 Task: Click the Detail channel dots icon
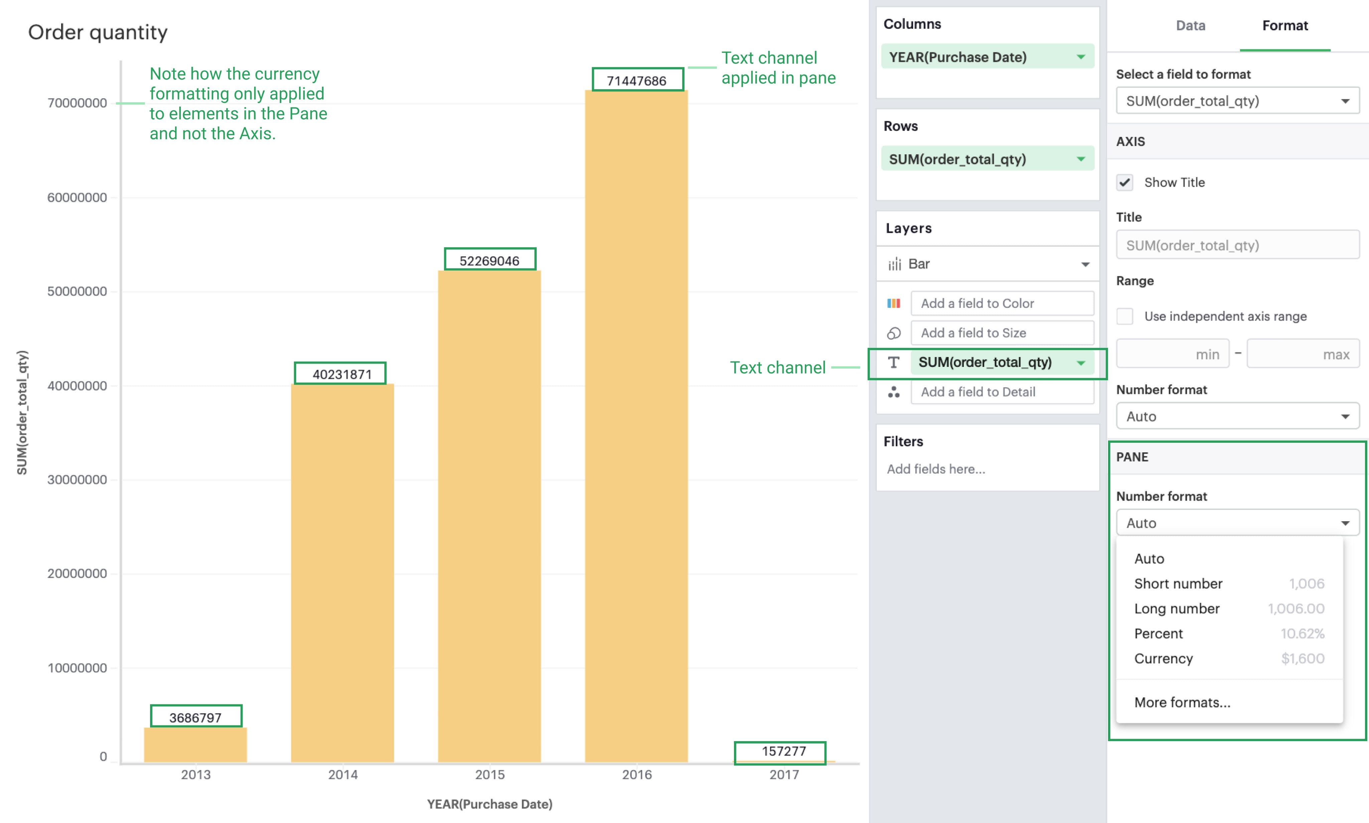[x=893, y=392]
